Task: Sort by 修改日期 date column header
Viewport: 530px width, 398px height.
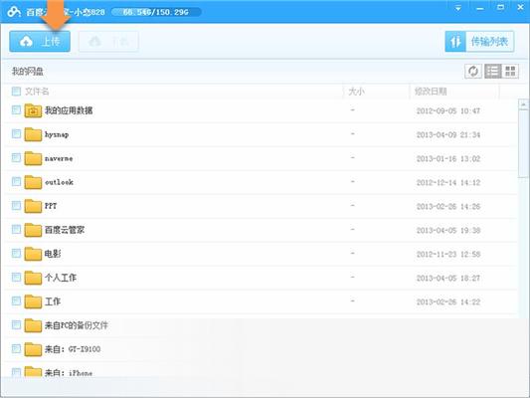Action: [x=431, y=92]
